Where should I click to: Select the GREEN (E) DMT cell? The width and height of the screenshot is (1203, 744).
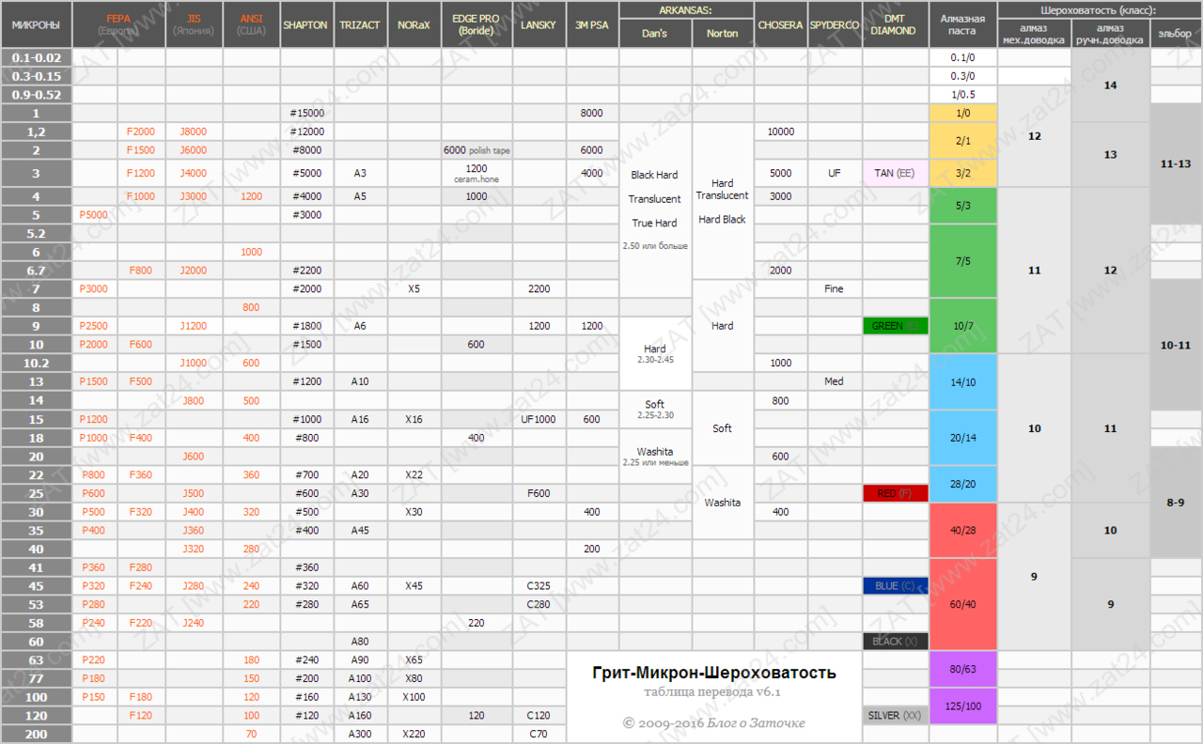point(895,326)
